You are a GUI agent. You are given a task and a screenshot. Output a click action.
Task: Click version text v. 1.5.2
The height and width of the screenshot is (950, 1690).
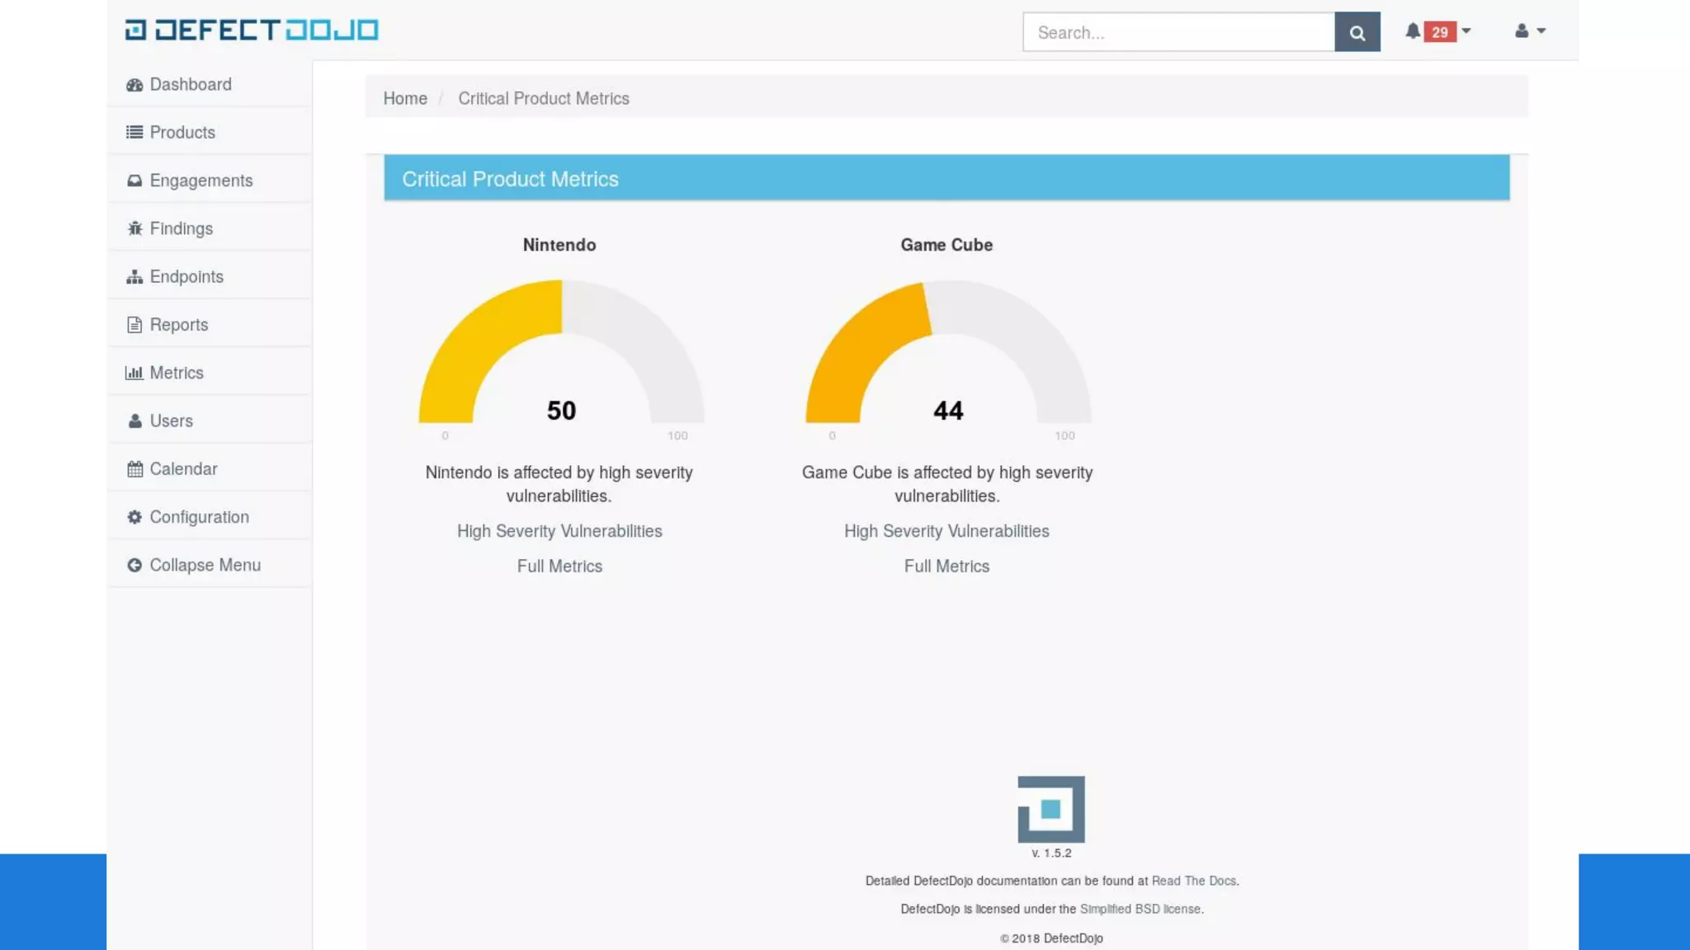[x=1051, y=854]
